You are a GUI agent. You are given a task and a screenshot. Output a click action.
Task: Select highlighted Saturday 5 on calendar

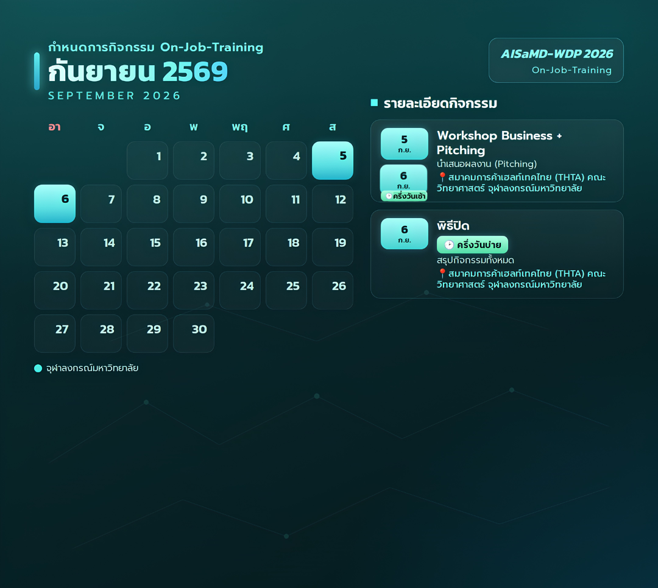pos(333,160)
